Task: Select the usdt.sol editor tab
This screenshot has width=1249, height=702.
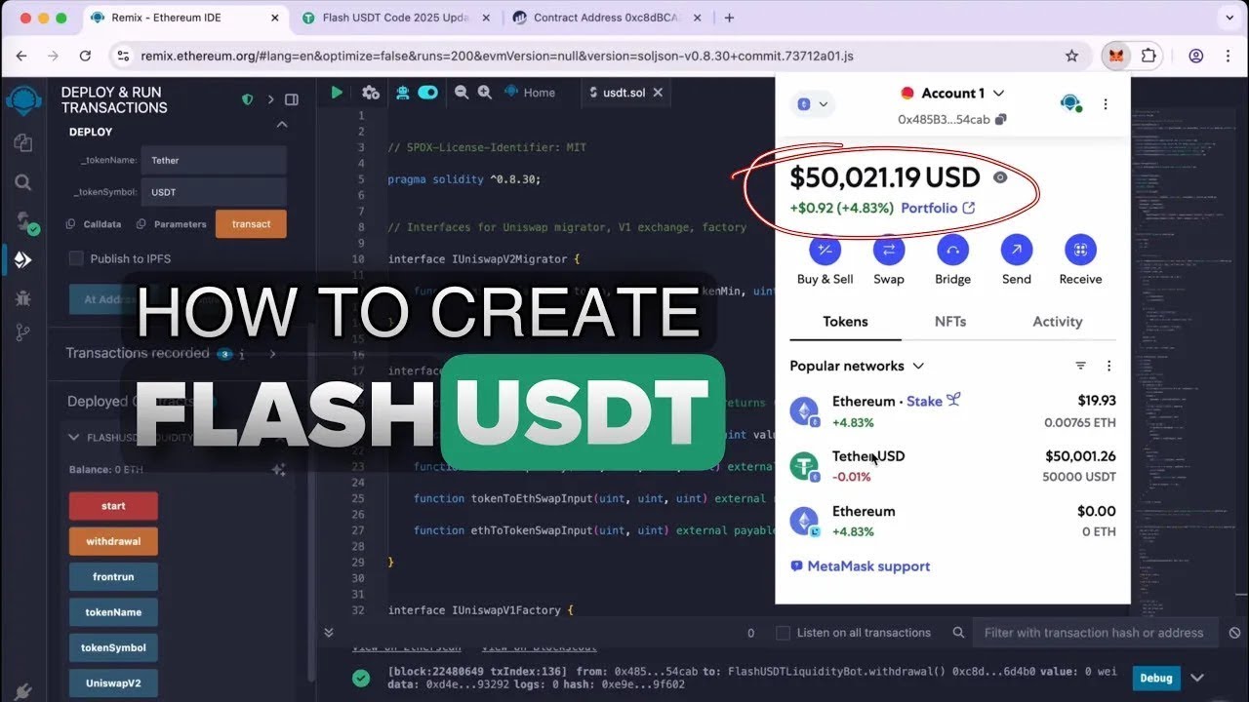Action: 622,93
